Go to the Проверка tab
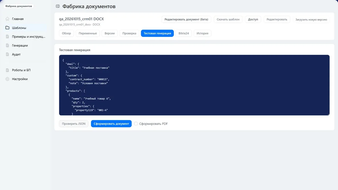This screenshot has height=190, width=338. point(129,33)
